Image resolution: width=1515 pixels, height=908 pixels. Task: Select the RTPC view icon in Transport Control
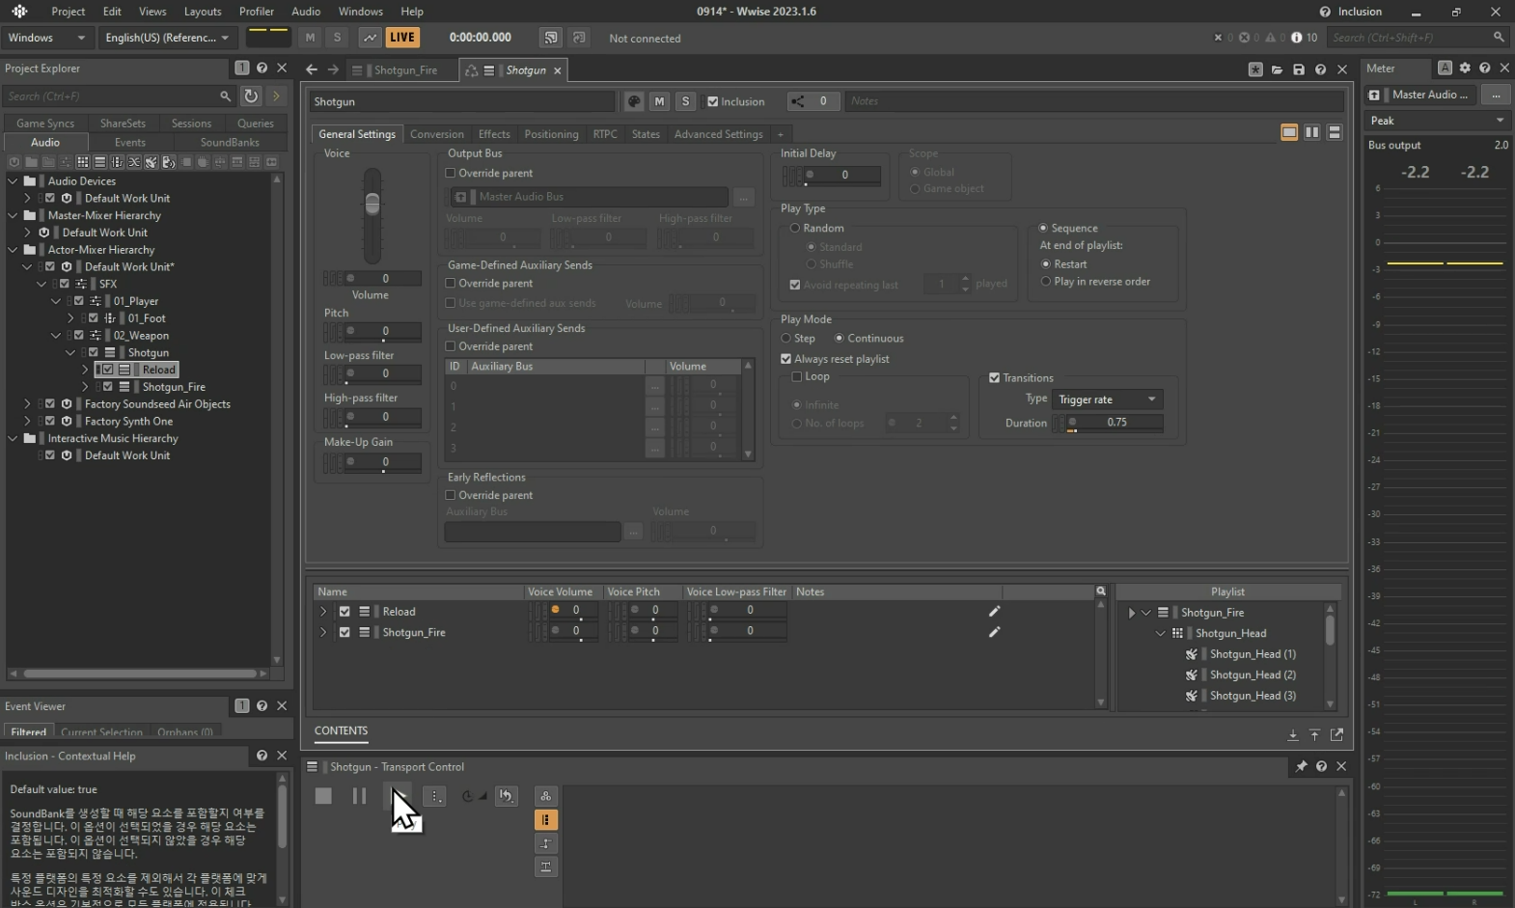pyautogui.click(x=546, y=843)
